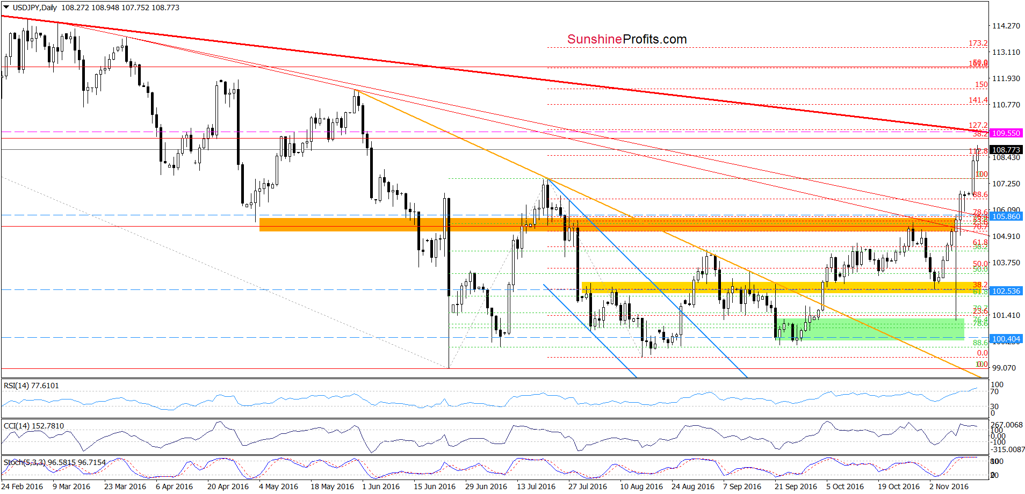
Task: Click the 1 Jun 2016 date label
Action: click(381, 486)
